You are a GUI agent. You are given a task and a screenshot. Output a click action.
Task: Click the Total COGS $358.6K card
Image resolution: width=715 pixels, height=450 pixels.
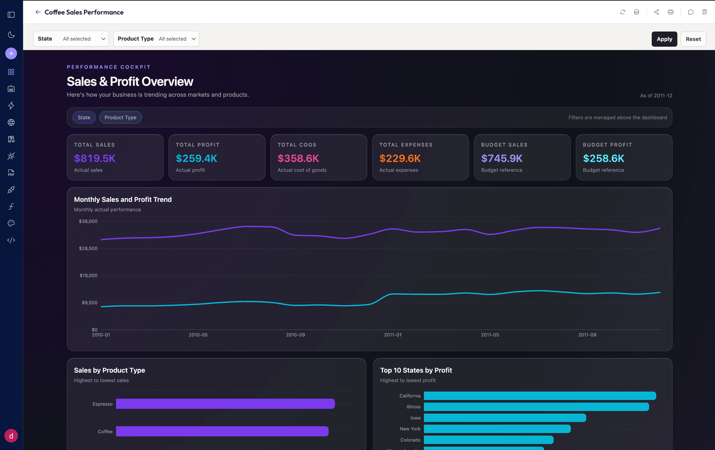[x=319, y=157]
